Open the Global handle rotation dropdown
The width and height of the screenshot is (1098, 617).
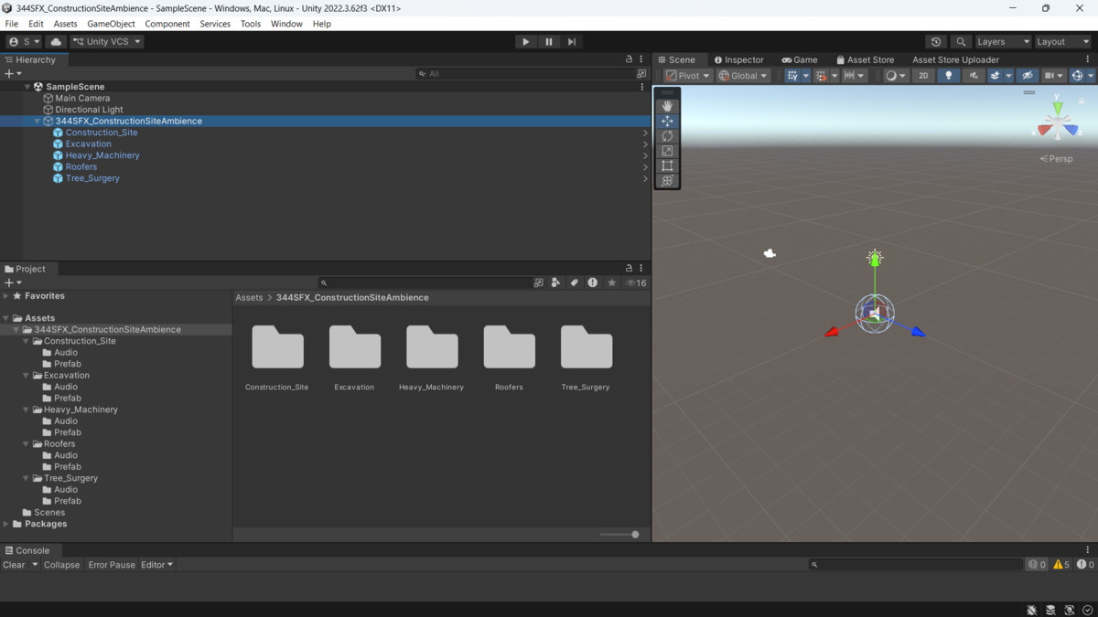click(743, 76)
